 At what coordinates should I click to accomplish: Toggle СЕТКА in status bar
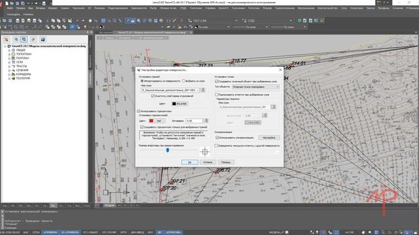36,232
